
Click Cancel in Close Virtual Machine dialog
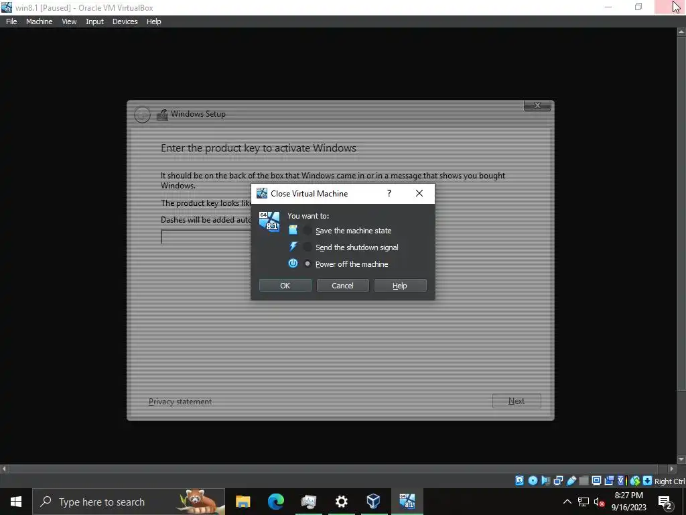pyautogui.click(x=342, y=286)
